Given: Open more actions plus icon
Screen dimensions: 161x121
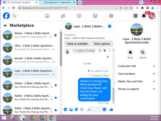Looking at the screenshot, I should (65, 109).
